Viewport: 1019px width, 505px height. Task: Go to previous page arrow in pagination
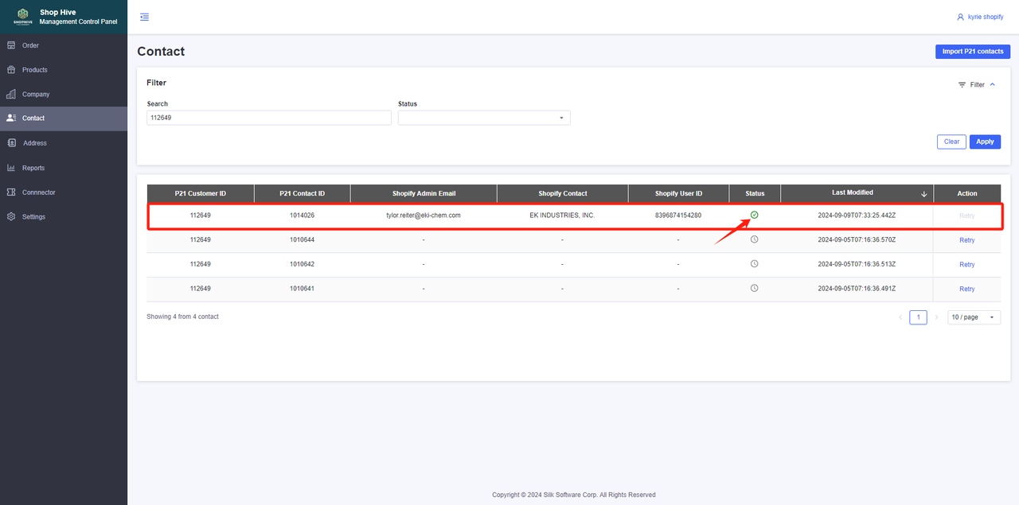pos(900,317)
